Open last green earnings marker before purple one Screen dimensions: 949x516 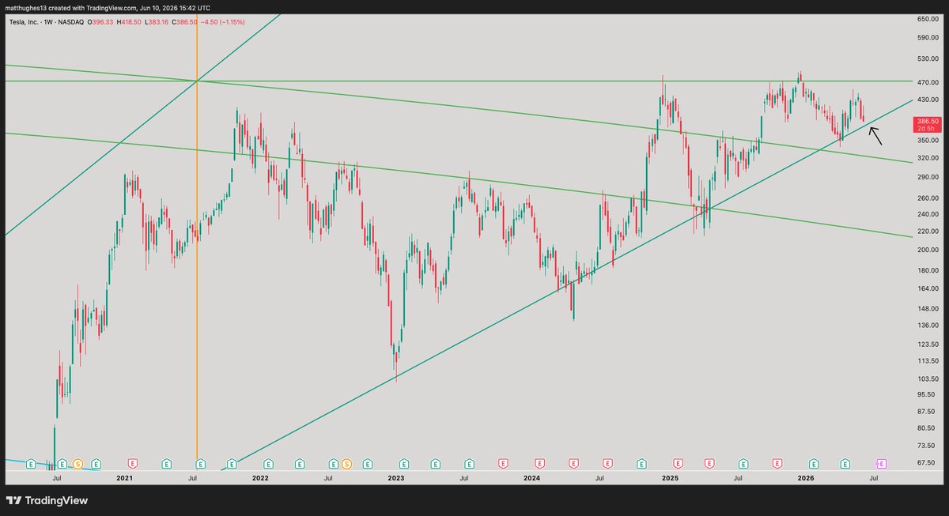tap(845, 463)
